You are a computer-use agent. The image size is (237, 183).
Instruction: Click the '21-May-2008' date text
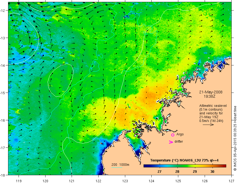[x=211, y=92]
